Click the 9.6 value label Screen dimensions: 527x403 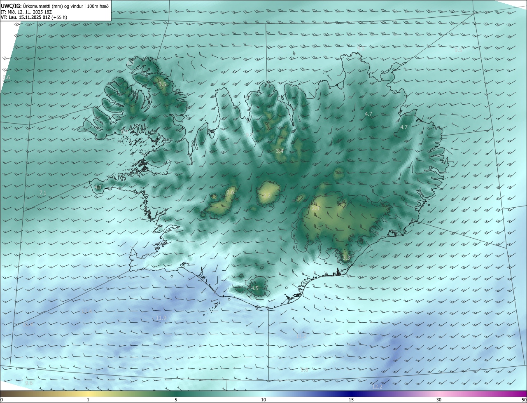[29, 383]
